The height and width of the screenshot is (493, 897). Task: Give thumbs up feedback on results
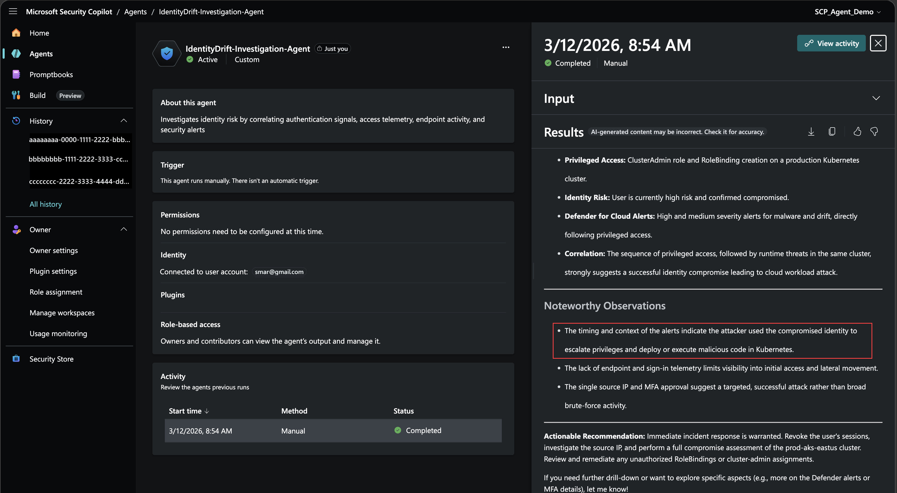pos(857,131)
